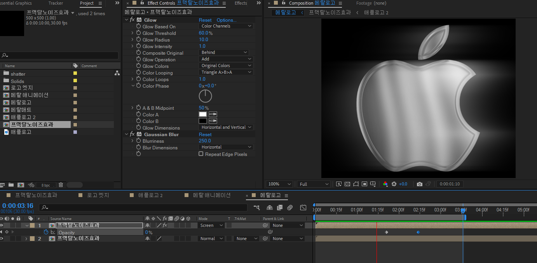Image resolution: width=537 pixels, height=263 pixels.
Task: Include Opacity in graph editor set
Action: tap(53, 232)
